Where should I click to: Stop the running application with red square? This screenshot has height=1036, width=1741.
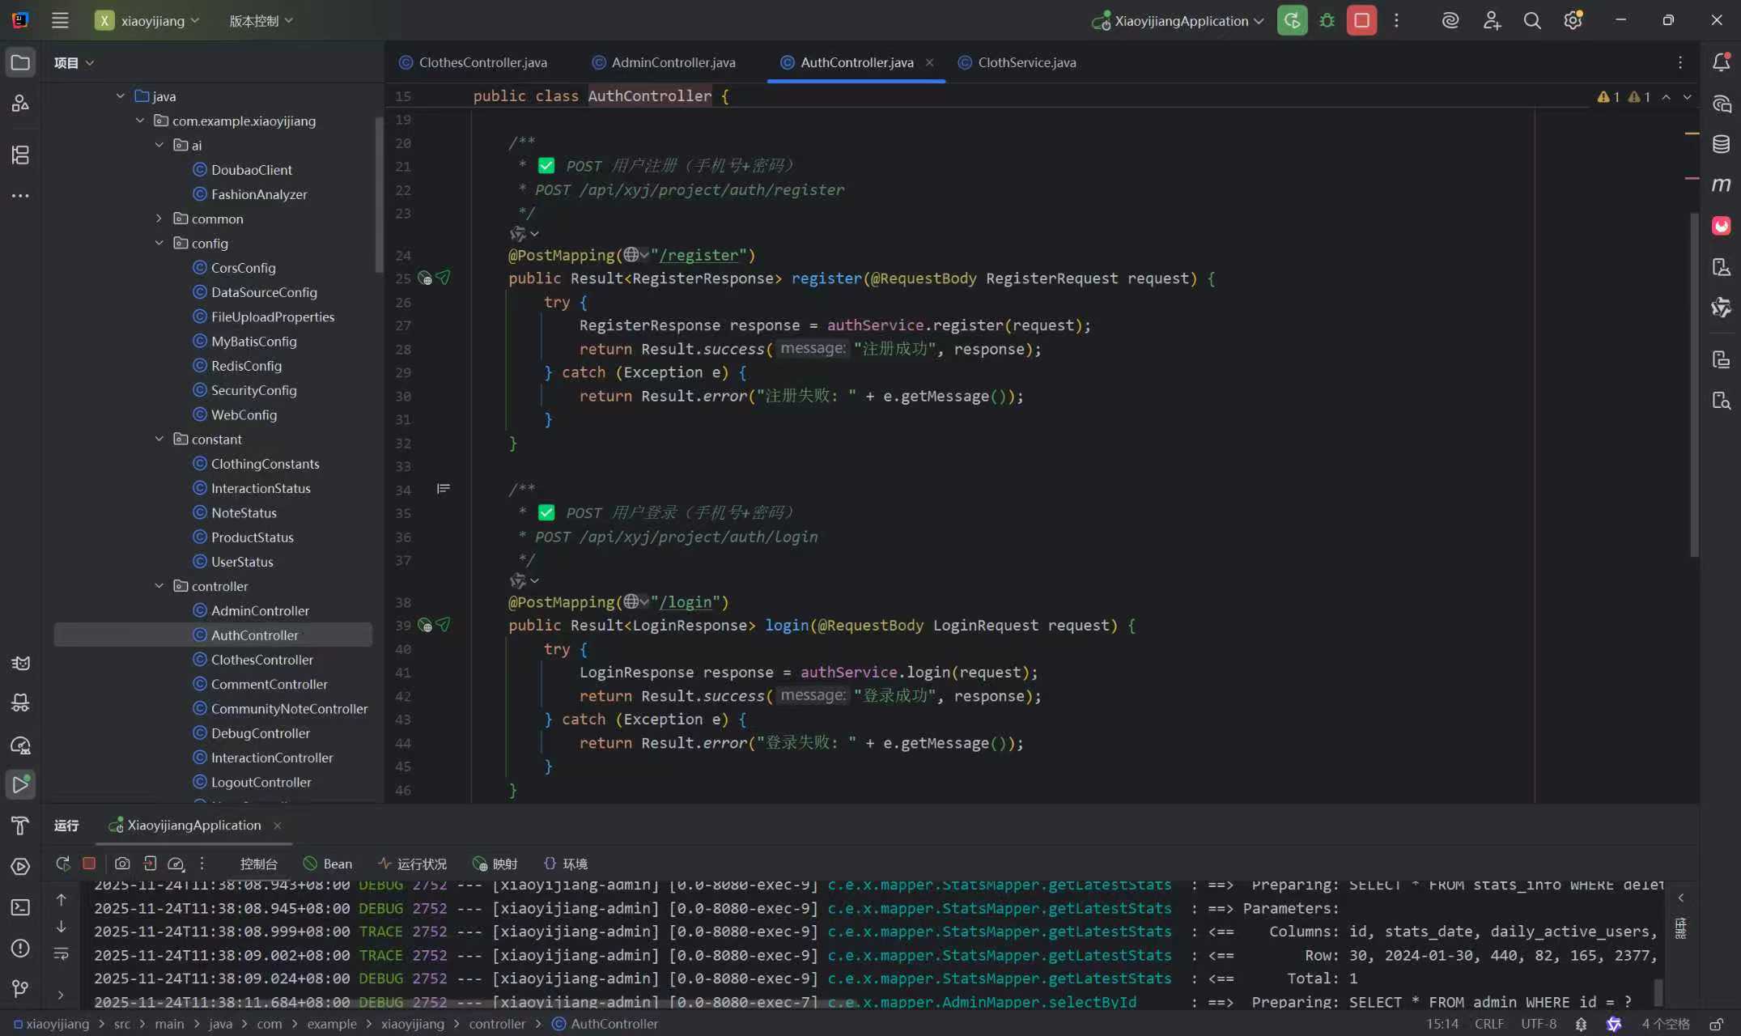tap(1361, 21)
